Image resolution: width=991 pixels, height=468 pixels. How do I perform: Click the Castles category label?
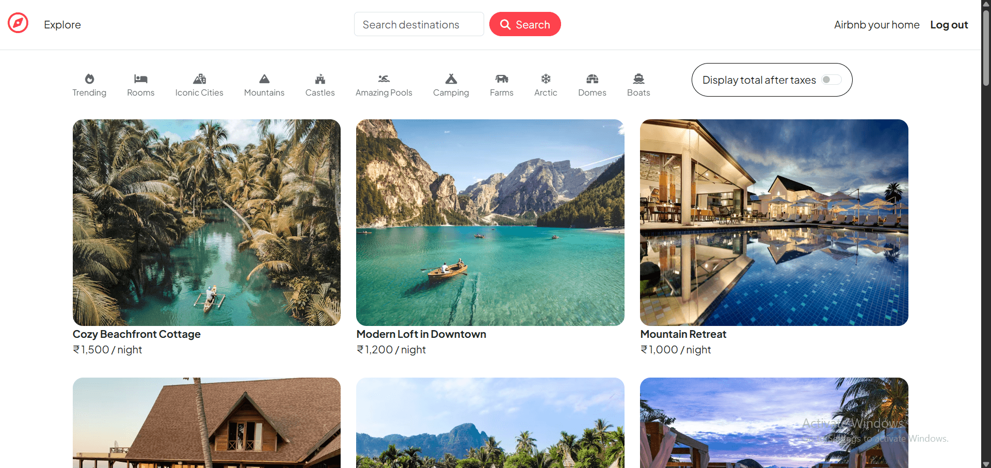point(320,92)
